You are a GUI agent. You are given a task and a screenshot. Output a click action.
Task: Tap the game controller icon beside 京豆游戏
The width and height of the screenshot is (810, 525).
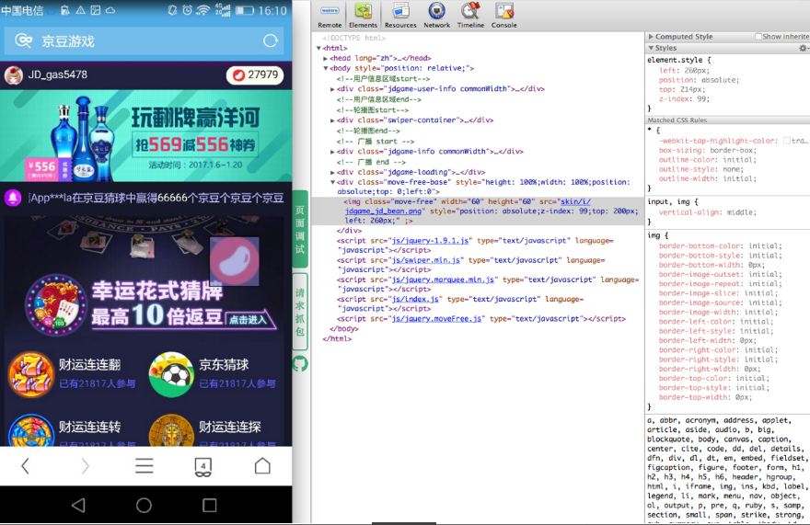(x=23, y=40)
